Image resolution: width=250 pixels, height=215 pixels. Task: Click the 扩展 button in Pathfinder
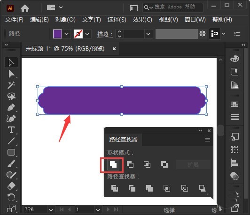[193, 164]
